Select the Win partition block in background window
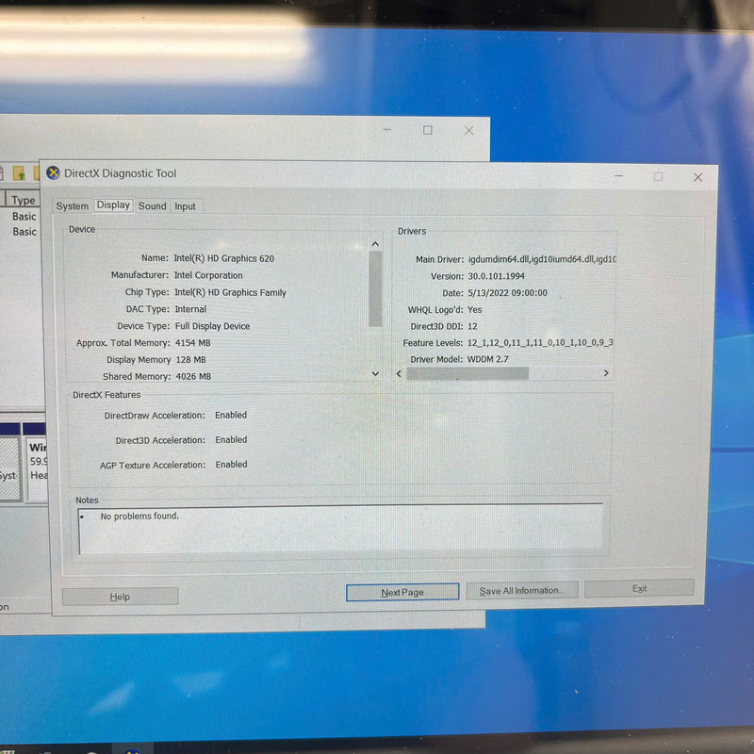 pyautogui.click(x=38, y=462)
